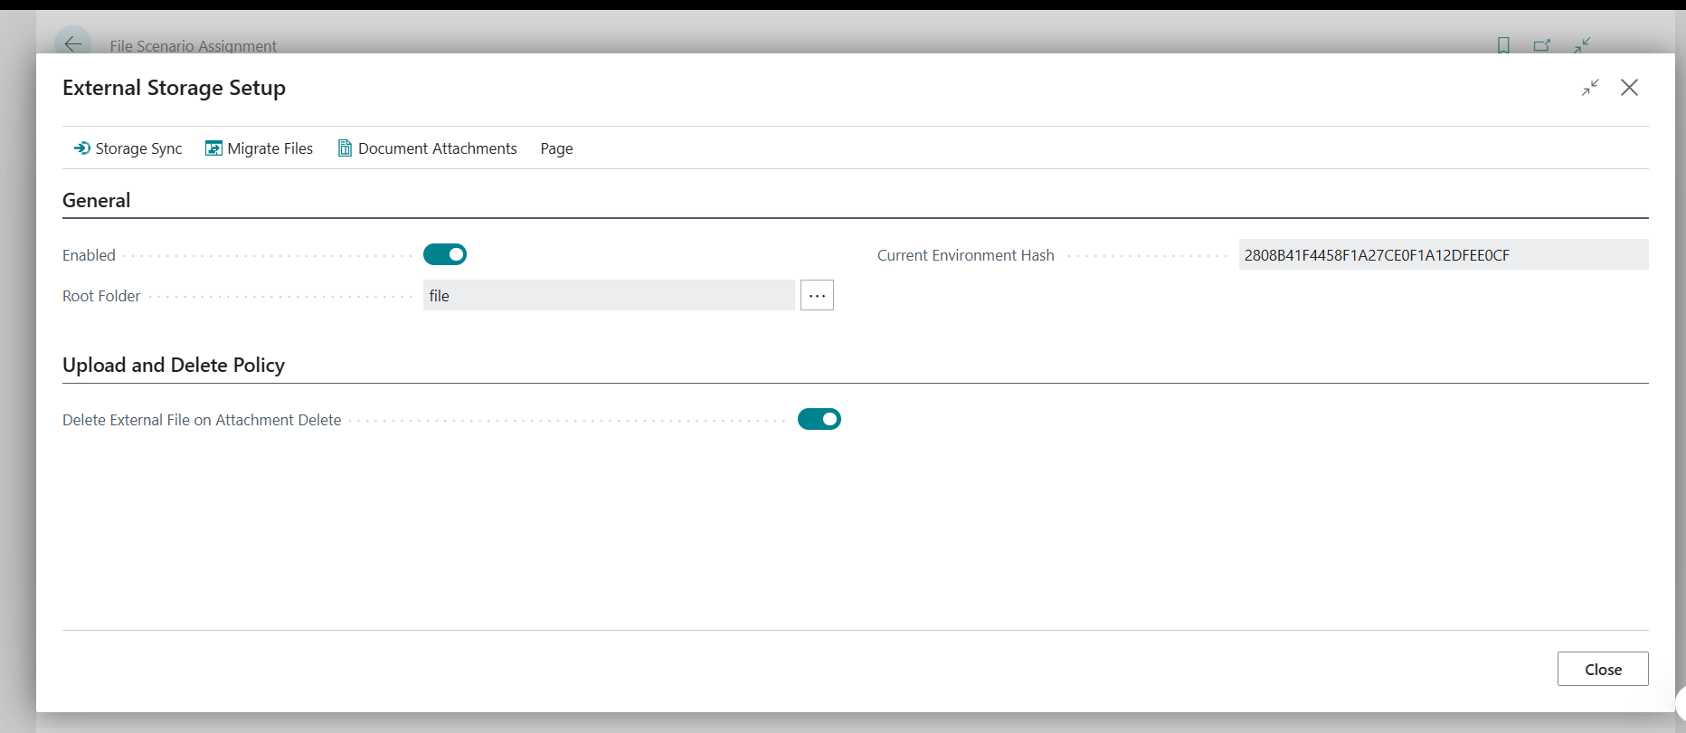Click the Document Attachments page icon
This screenshot has width=1686, height=733.
pos(345,148)
